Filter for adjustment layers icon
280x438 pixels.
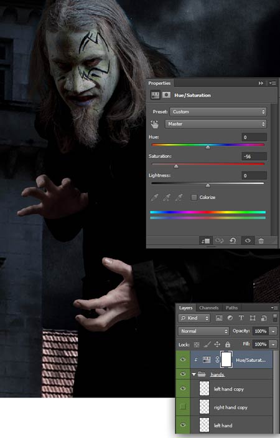pos(230,318)
